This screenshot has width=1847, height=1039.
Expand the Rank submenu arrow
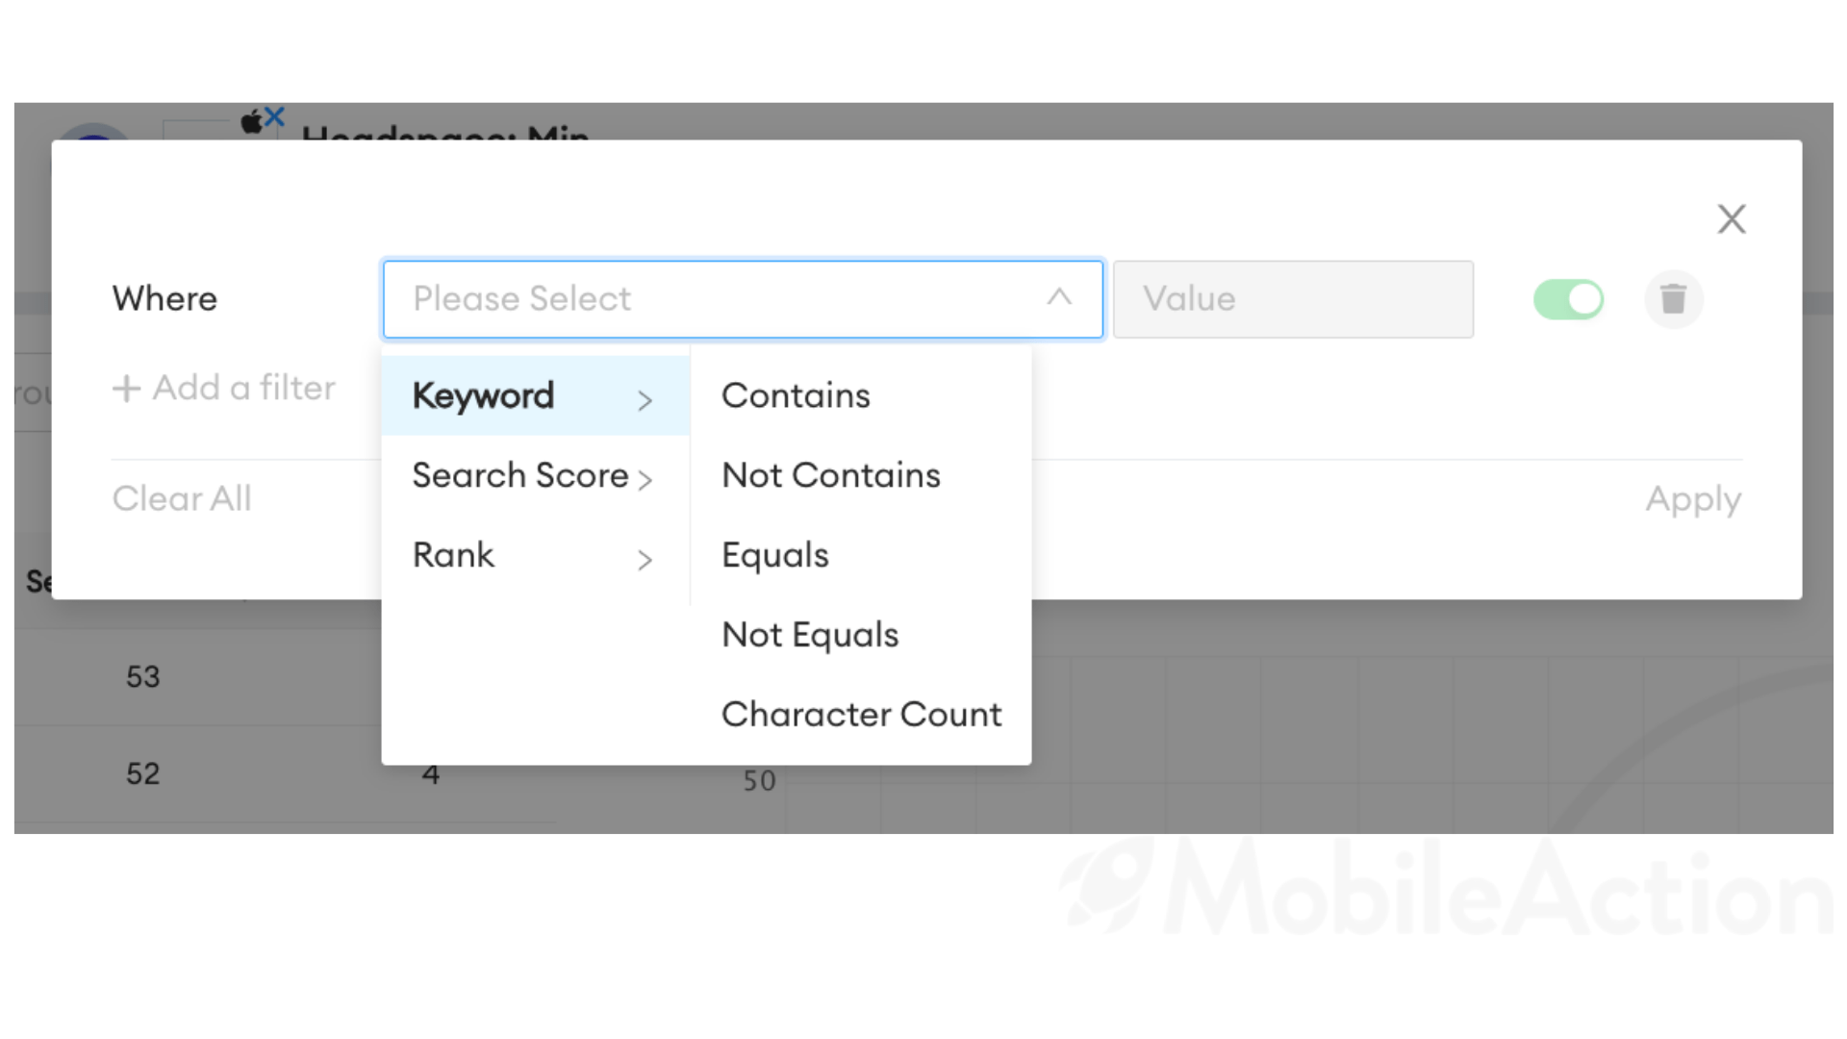645,559
